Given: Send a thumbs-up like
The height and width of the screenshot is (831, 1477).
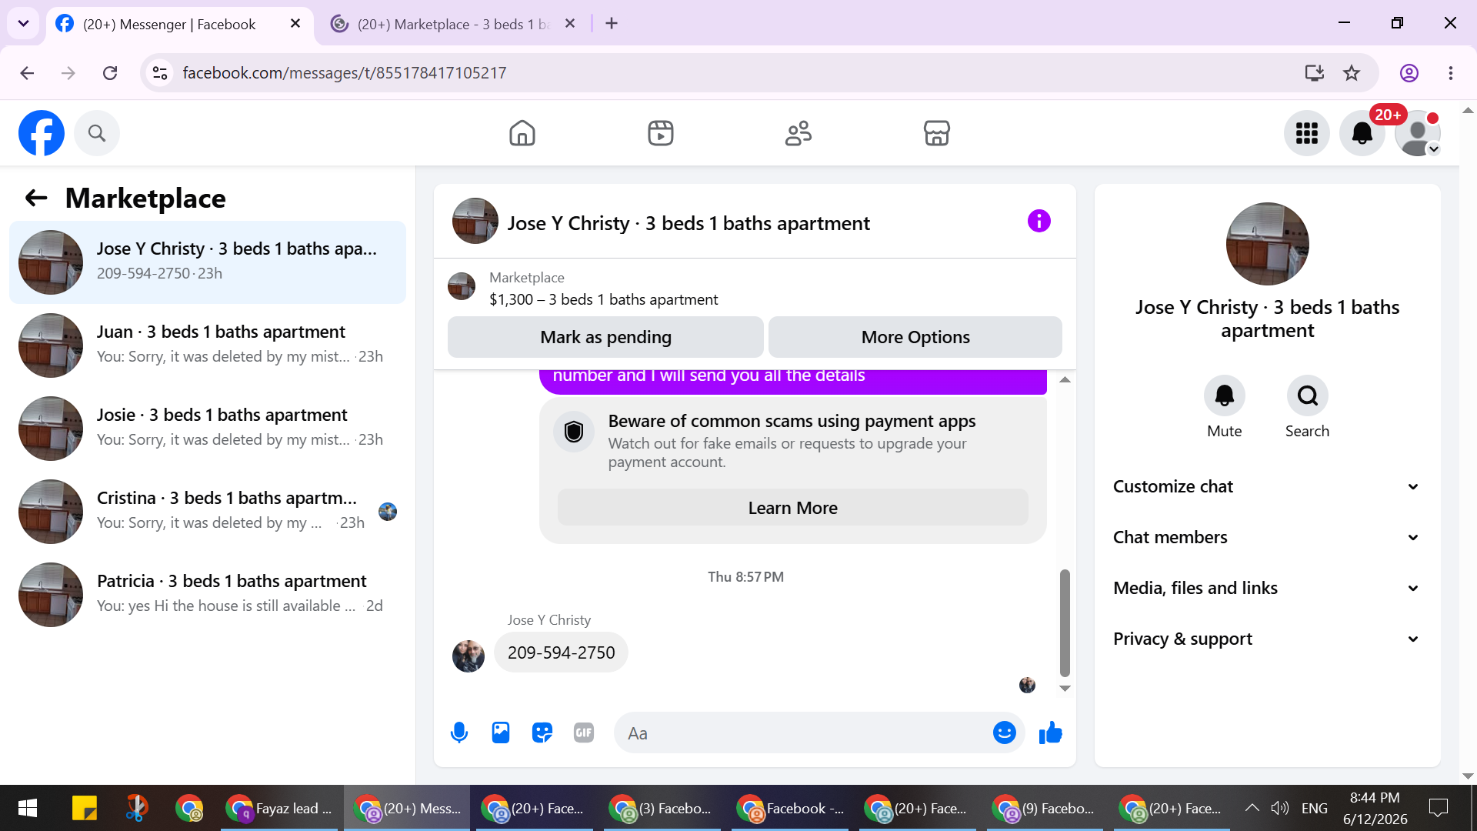Looking at the screenshot, I should tap(1051, 733).
